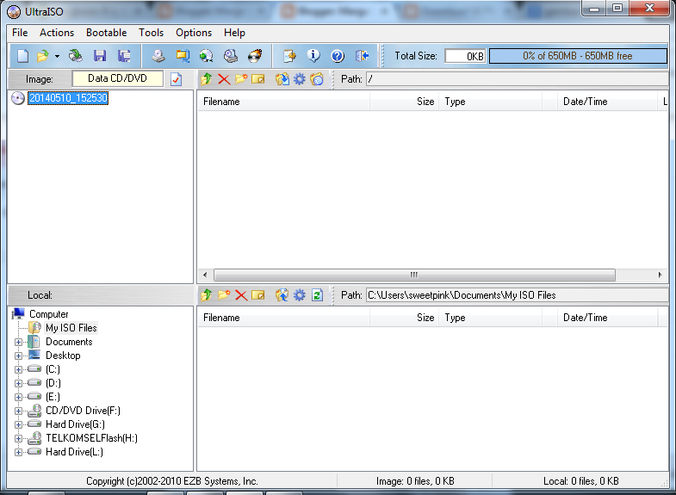Click red X delete icon in Local toolbar
Image resolution: width=676 pixels, height=495 pixels.
[x=241, y=295]
